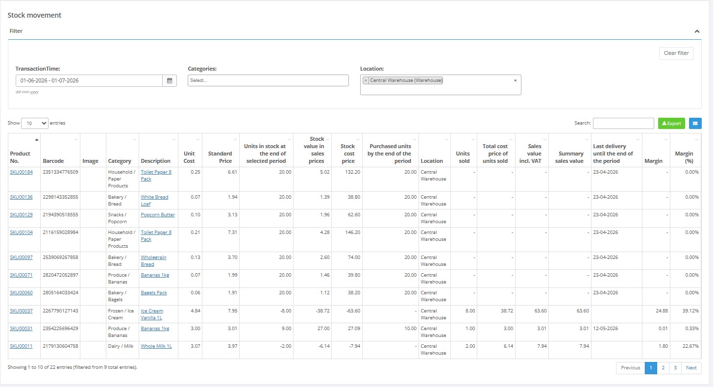Open the Categories select box
The image size is (714, 387).
point(268,80)
